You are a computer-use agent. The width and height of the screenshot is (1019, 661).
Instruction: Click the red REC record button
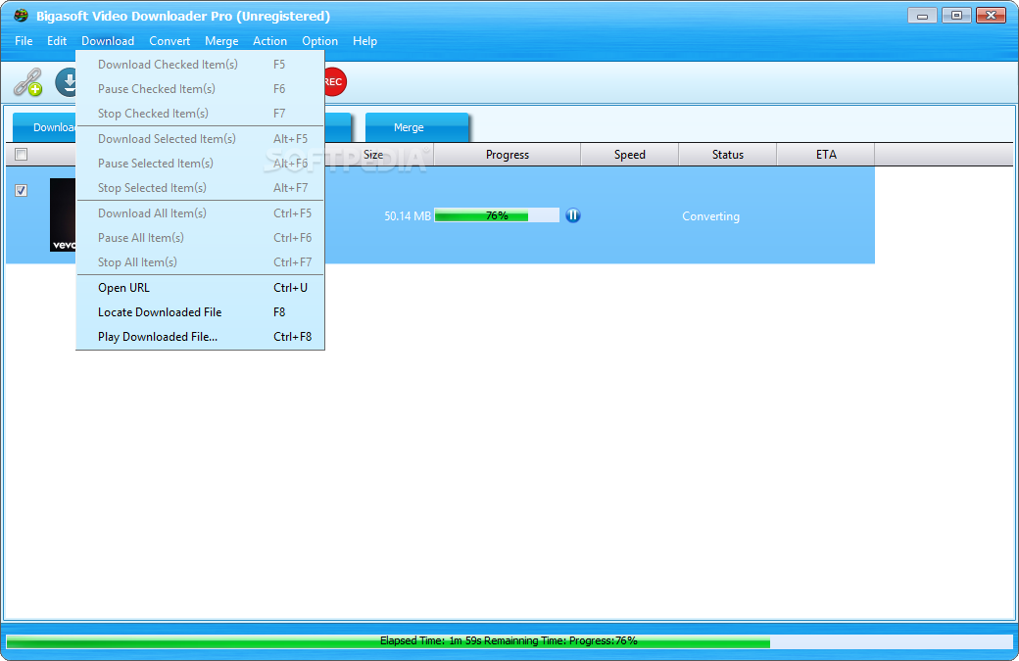click(x=335, y=82)
